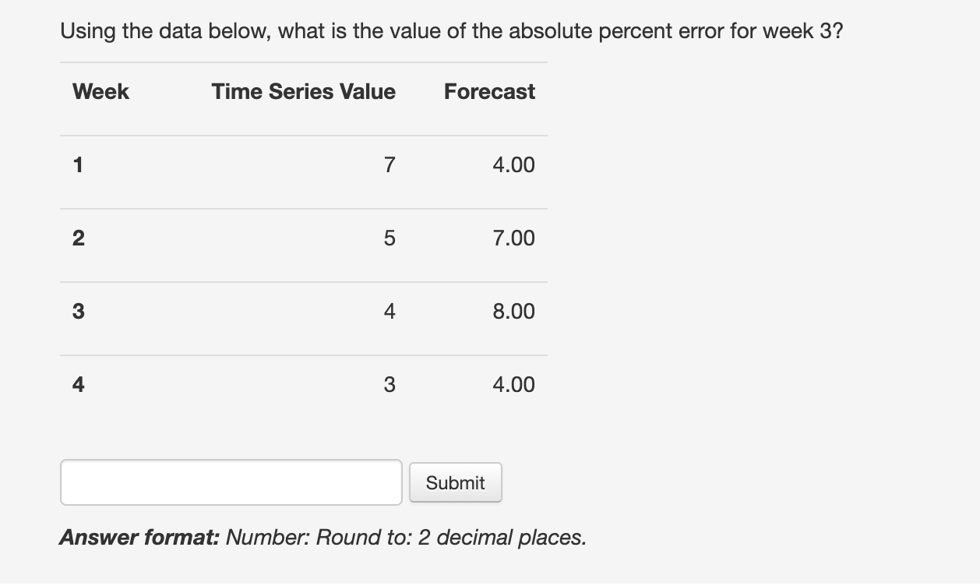Click the time series value 7 in week 1
Screen dimensions: 980x586
click(x=388, y=164)
